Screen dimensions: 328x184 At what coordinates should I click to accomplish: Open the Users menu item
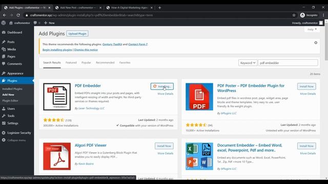point(11,109)
